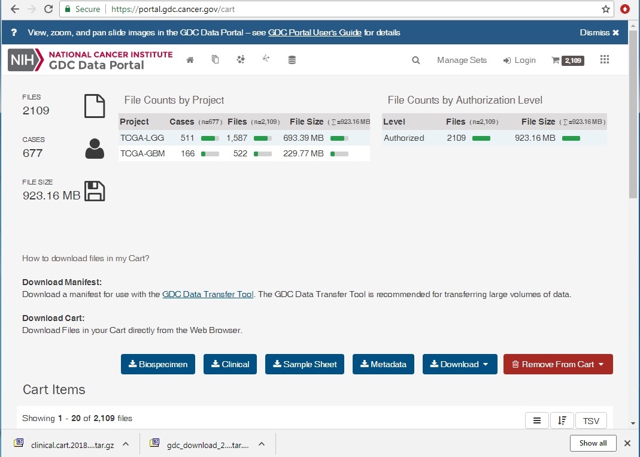The width and height of the screenshot is (640, 457).
Task: Open the Analysis icon in navbar
Action: coord(266,59)
